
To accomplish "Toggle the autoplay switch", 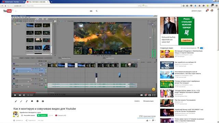I will (202, 48).
